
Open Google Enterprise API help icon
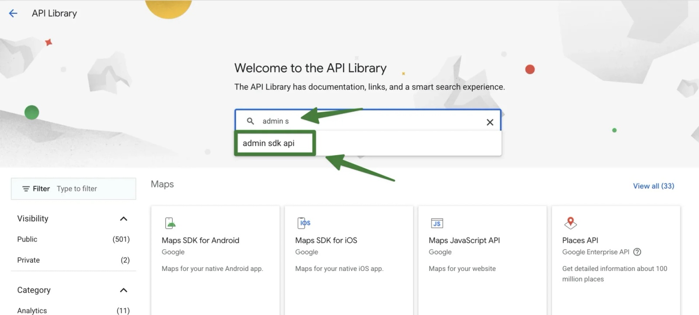click(637, 252)
